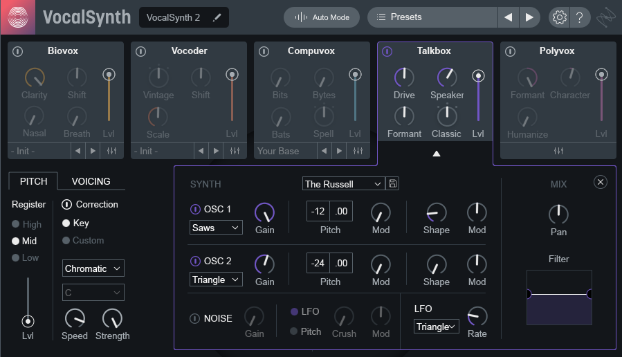622x357 pixels.
Task: Toggle pitch Correction power
Action: click(x=66, y=204)
